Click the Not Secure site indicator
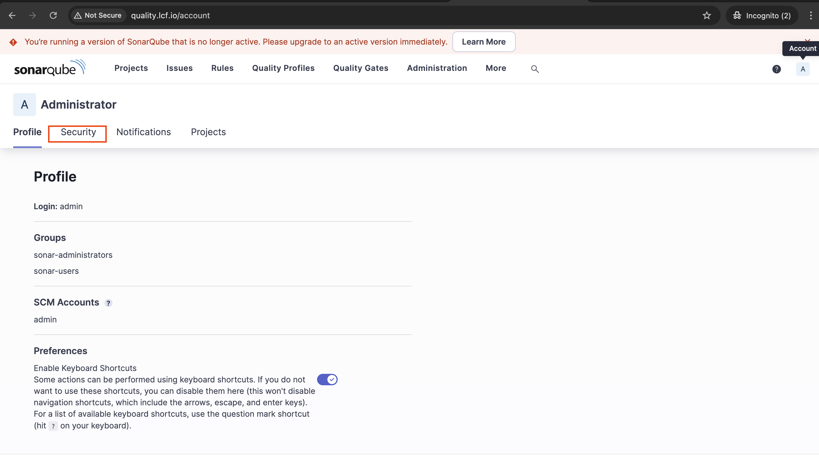Screen dimensions: 819x459 [x=98, y=15]
